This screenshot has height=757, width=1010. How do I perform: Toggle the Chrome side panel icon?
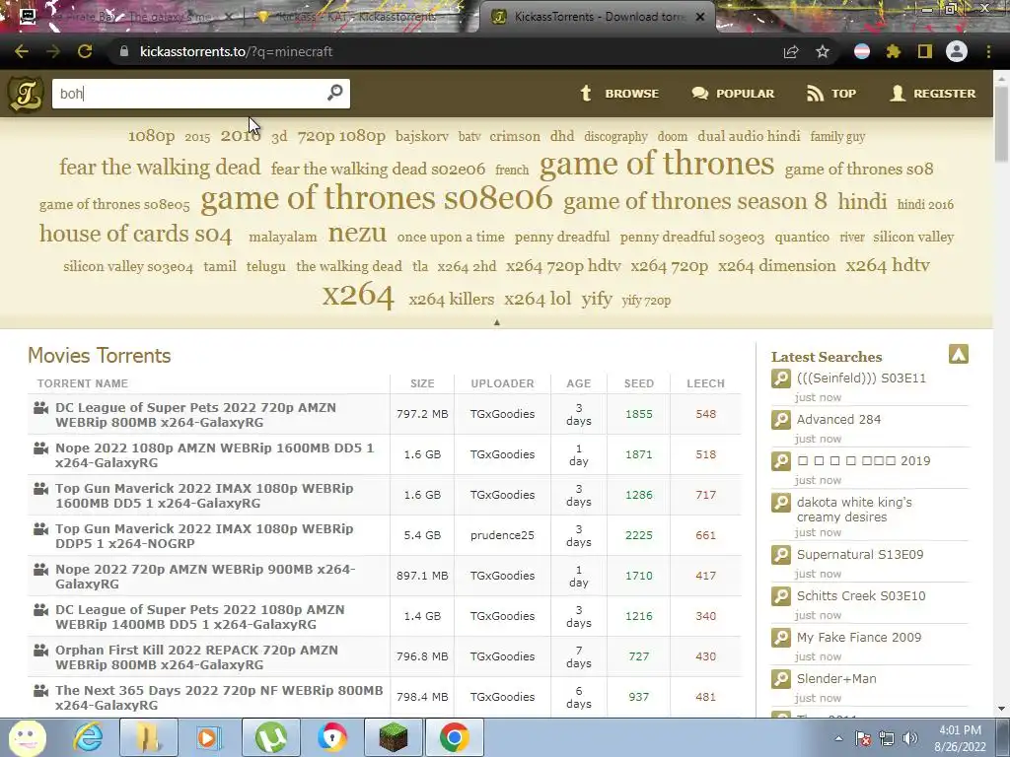click(925, 51)
